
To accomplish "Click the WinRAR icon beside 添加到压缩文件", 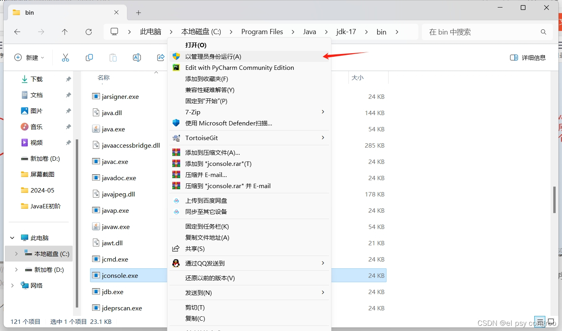I will point(176,152).
